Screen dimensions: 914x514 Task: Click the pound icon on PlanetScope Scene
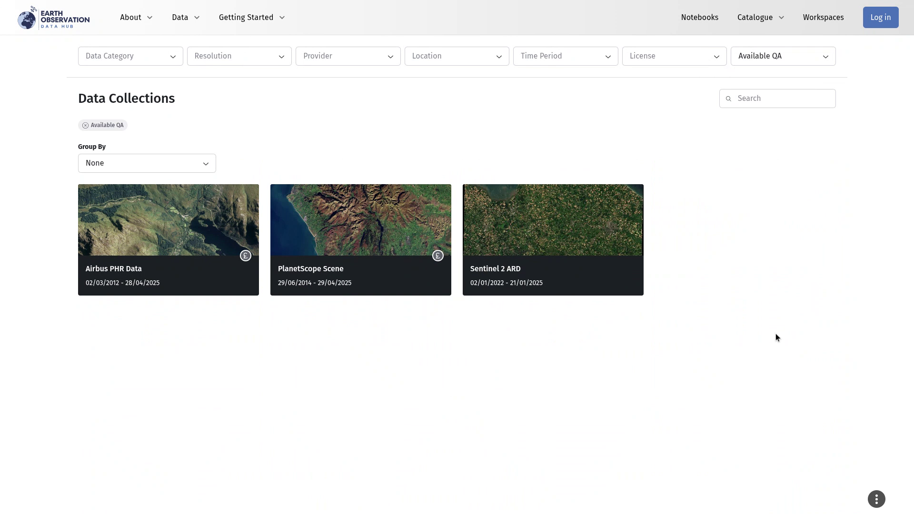437,256
